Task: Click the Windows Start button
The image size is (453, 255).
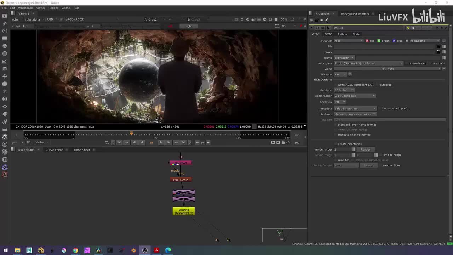Action: pos(6,250)
